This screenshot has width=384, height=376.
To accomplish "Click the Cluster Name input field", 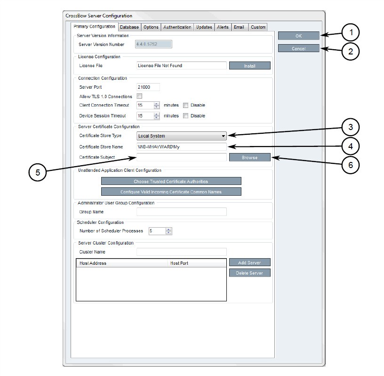I will [182, 252].
